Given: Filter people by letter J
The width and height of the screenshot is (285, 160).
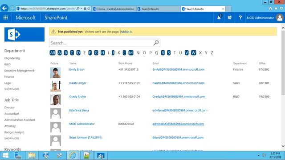Looking at the screenshot, I should 113,52.
